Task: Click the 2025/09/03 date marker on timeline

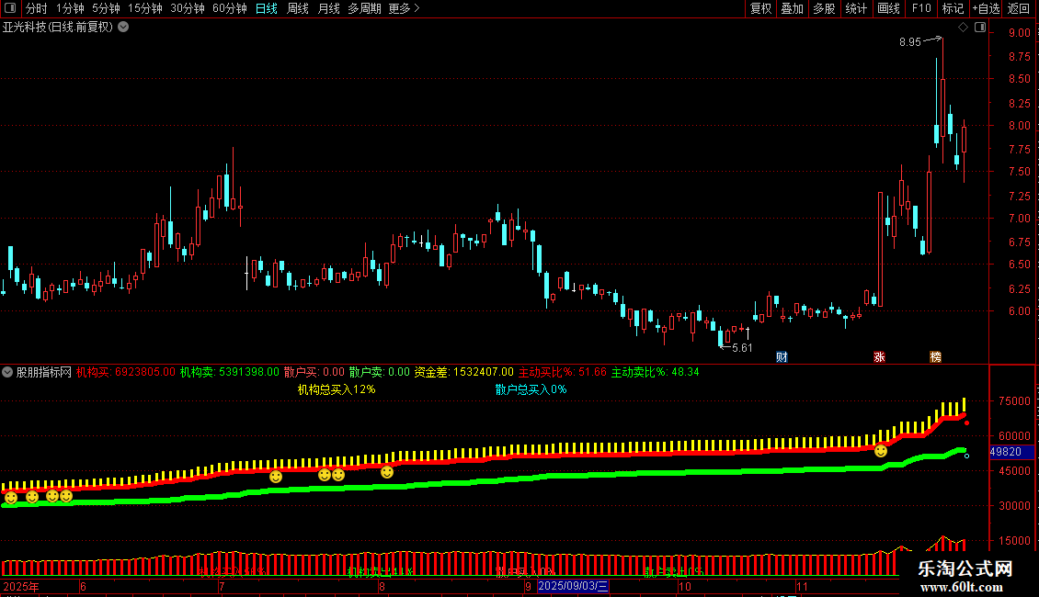Action: point(573,585)
